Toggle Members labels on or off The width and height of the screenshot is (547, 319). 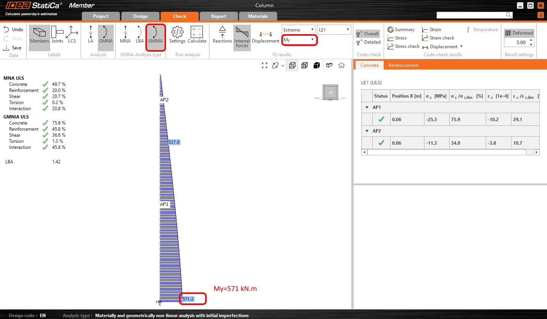tap(40, 38)
